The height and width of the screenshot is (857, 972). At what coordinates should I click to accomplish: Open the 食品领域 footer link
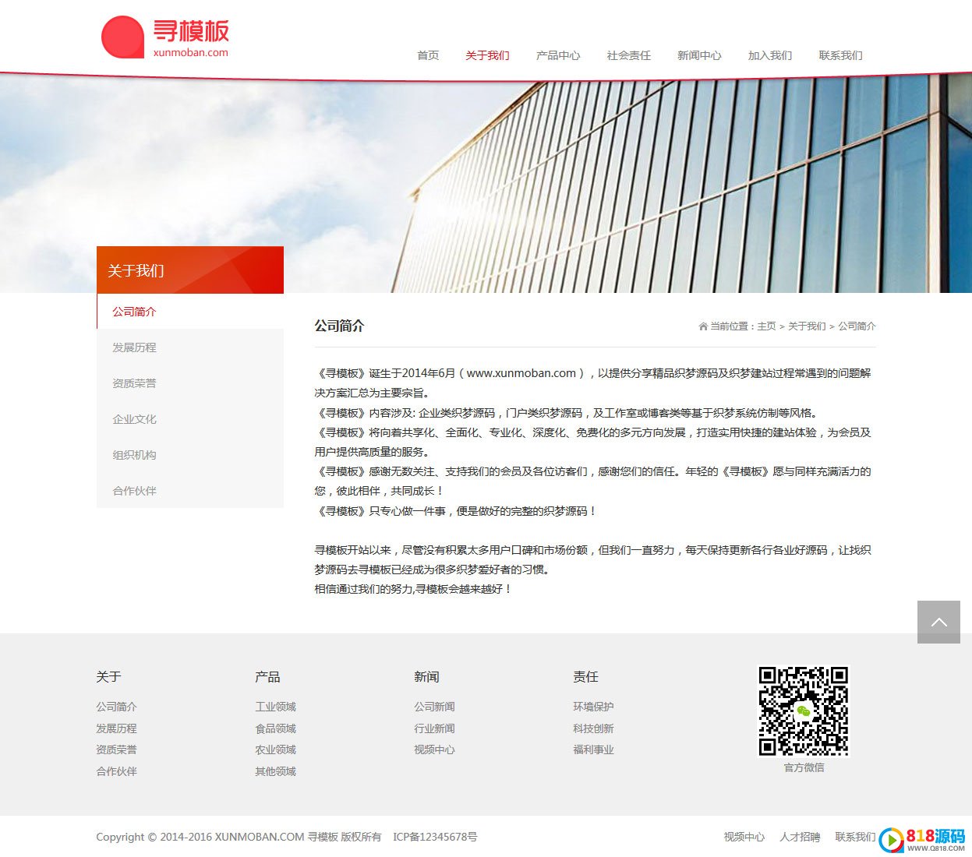(276, 728)
